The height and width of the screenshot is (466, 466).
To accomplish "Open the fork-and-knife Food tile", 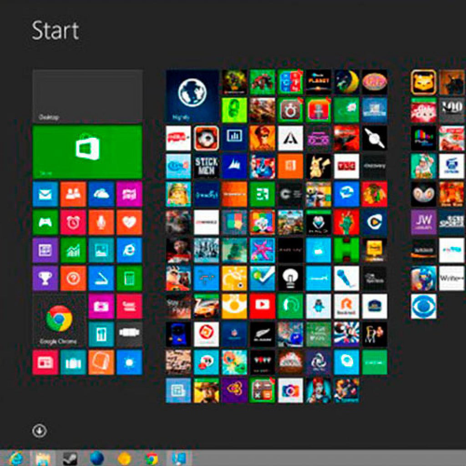I will pyautogui.click(x=101, y=334).
